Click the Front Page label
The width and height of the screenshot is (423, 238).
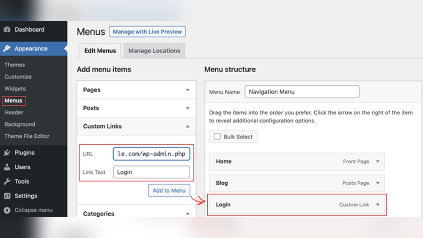(356, 161)
